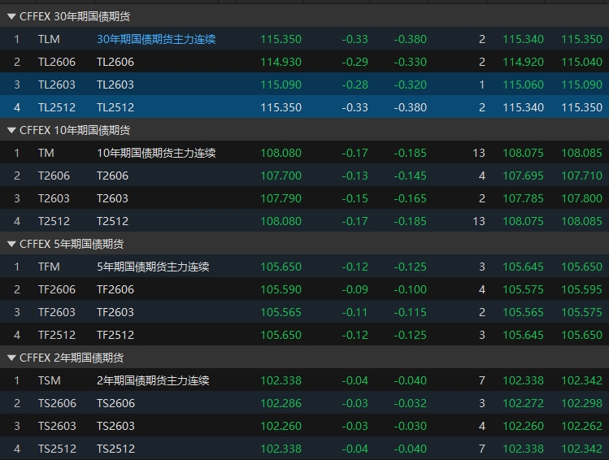Click the -0.030 change value of TS2603
Image resolution: width=609 pixels, height=460 pixels.
tap(410, 426)
